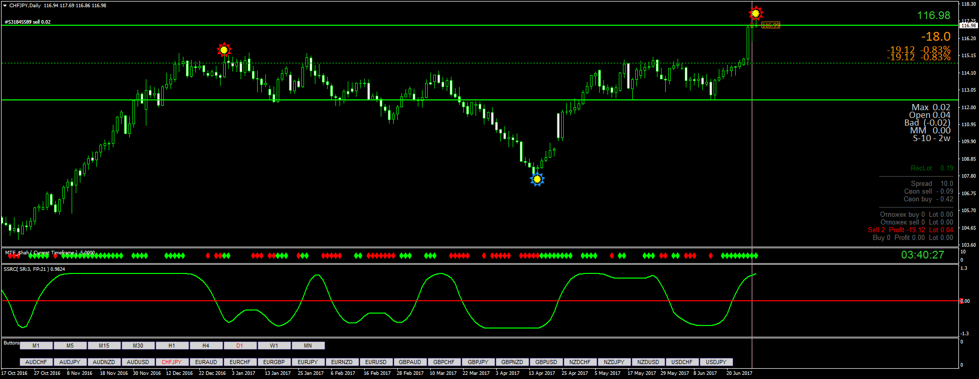
Task: Switch to GBPCHF pair
Action: click(x=444, y=362)
